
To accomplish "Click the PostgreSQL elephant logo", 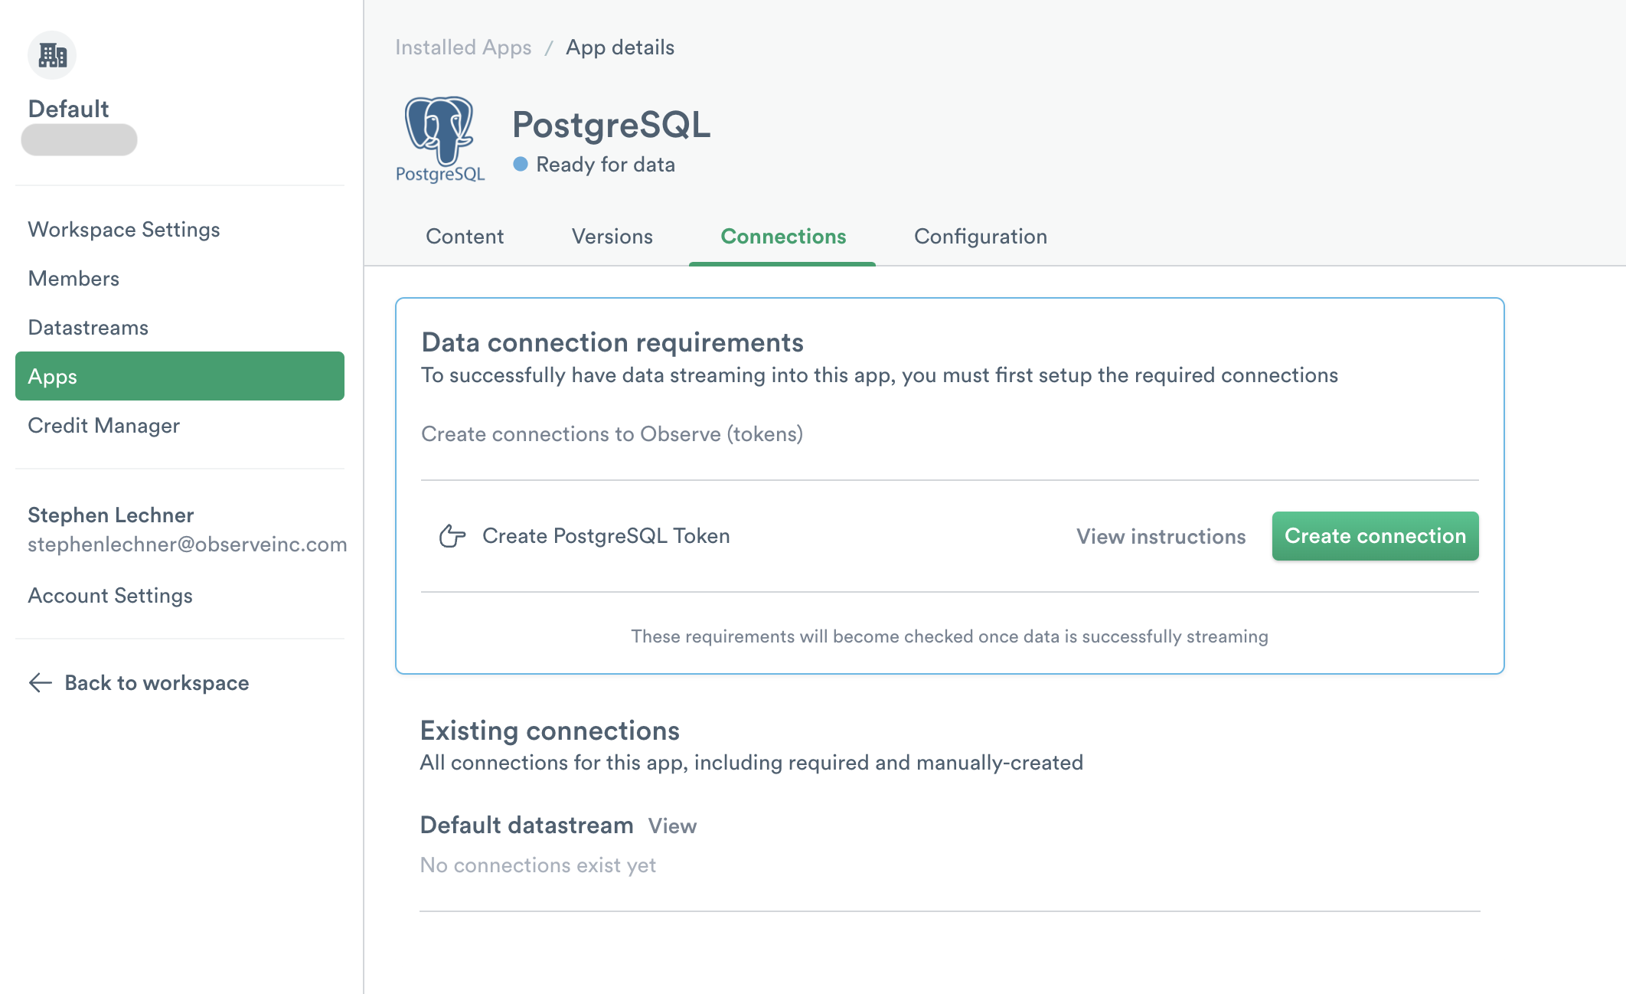I will pos(440,139).
